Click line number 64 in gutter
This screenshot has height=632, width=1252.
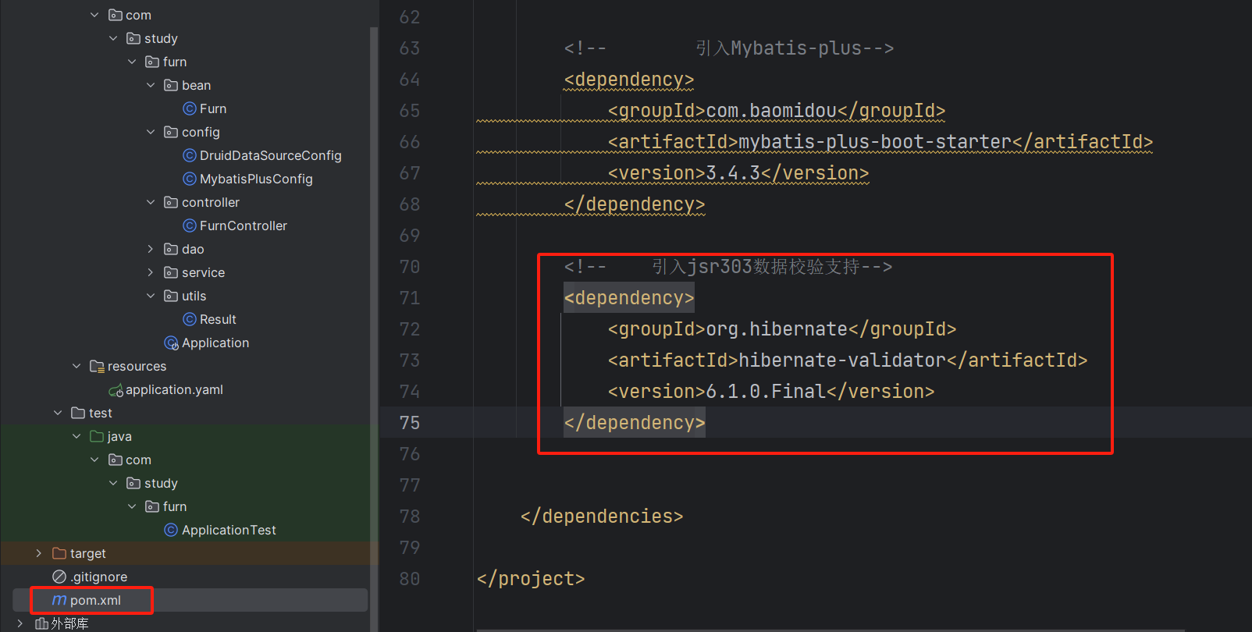410,80
